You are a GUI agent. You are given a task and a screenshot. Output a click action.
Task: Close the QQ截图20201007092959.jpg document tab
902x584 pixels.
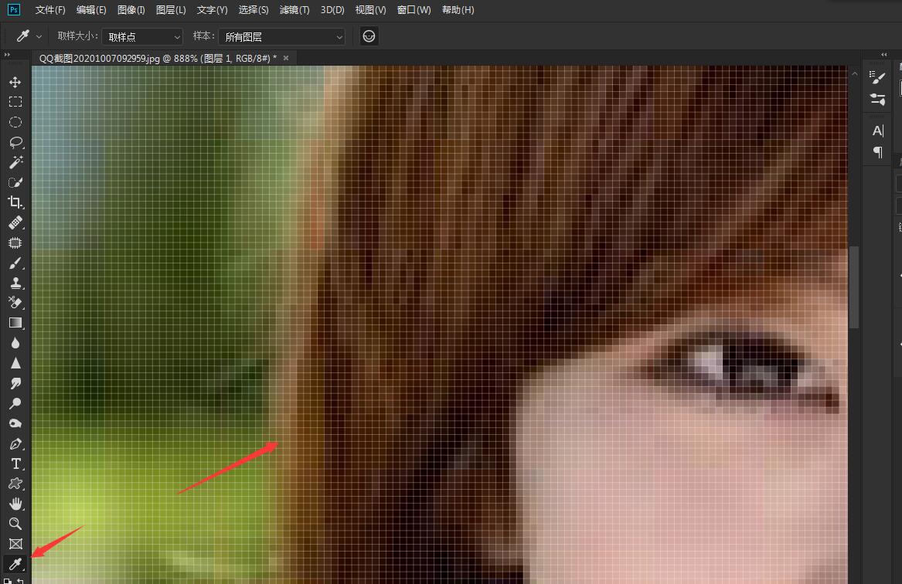[x=286, y=58]
